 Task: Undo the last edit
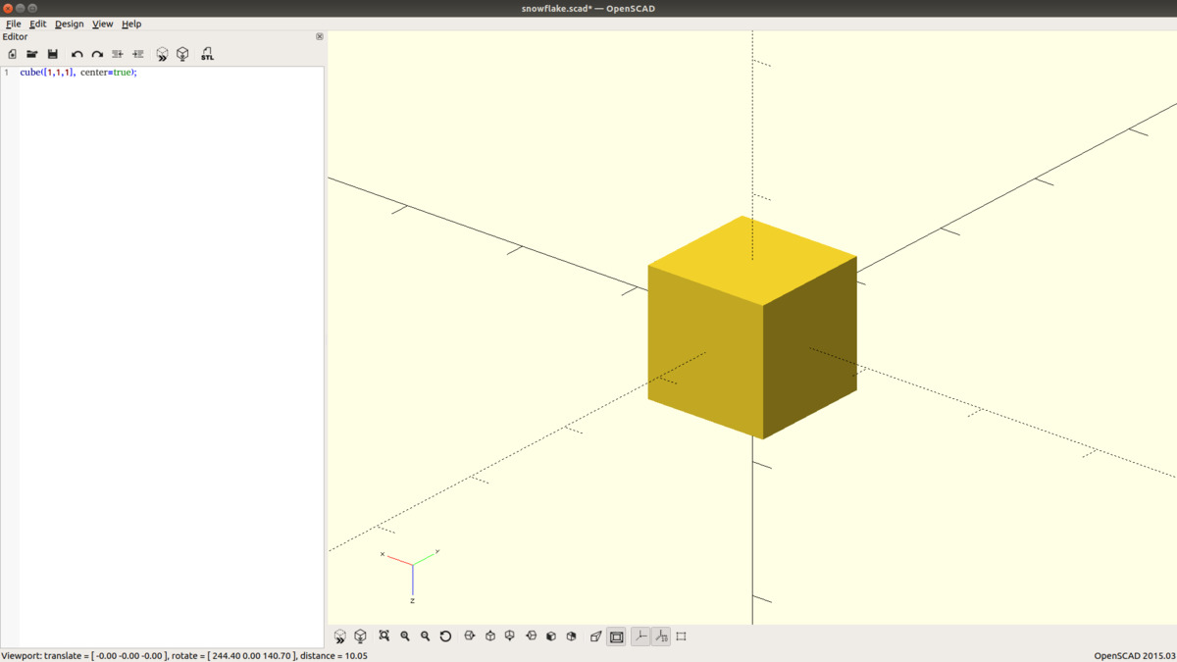(x=77, y=54)
